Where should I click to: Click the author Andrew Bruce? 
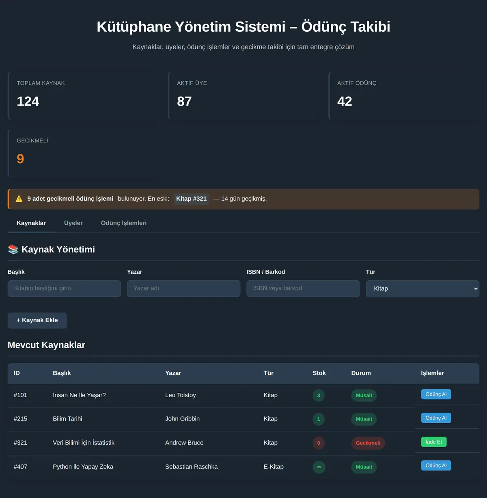[x=184, y=443]
